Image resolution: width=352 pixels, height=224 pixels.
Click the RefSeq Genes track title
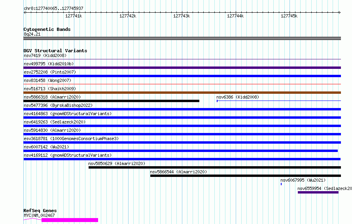[x=40, y=211]
